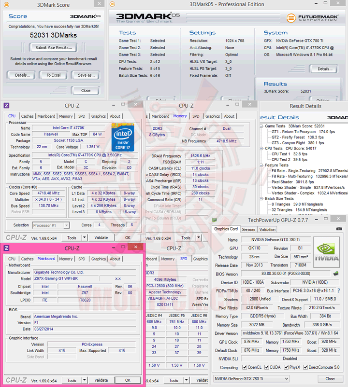Open the Sensors tab in GPU-Z
348x387 pixels.
(248, 230)
